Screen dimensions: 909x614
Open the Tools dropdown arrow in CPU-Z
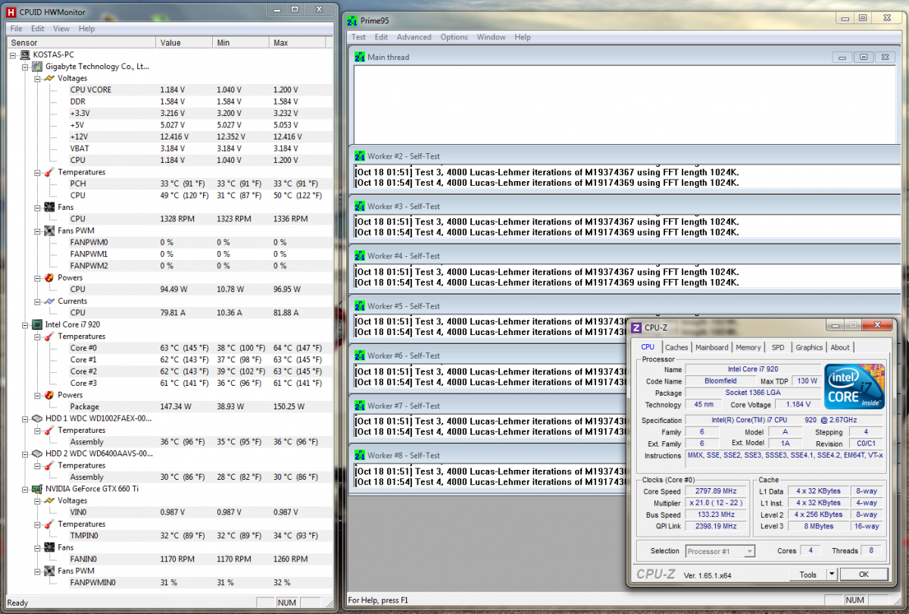click(831, 575)
